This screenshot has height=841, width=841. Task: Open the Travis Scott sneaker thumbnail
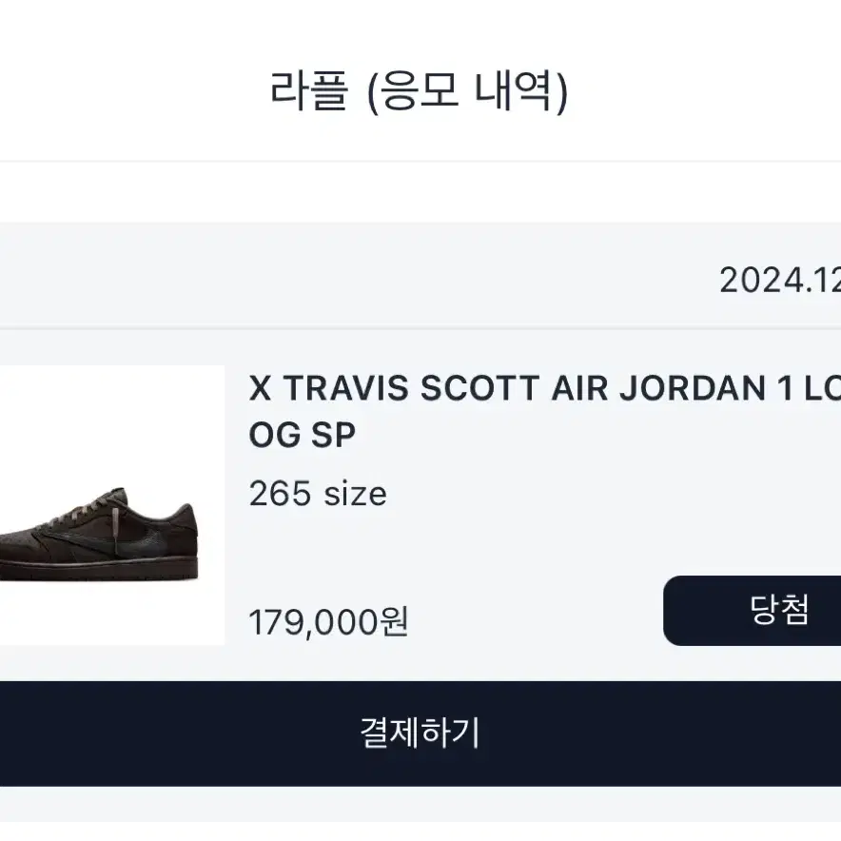(x=112, y=505)
